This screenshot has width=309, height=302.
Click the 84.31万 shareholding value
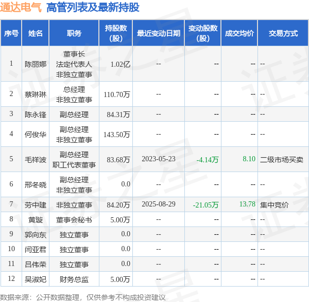118,115
